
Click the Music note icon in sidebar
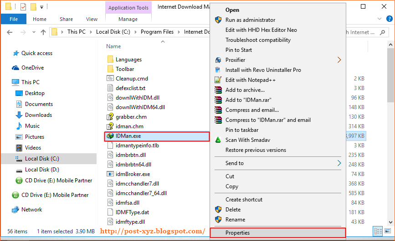point(19,126)
